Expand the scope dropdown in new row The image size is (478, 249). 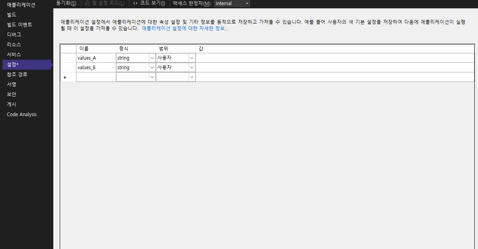tap(192, 77)
